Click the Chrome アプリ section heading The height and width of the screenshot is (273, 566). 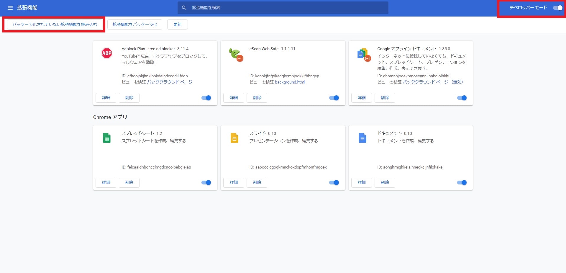(x=110, y=117)
